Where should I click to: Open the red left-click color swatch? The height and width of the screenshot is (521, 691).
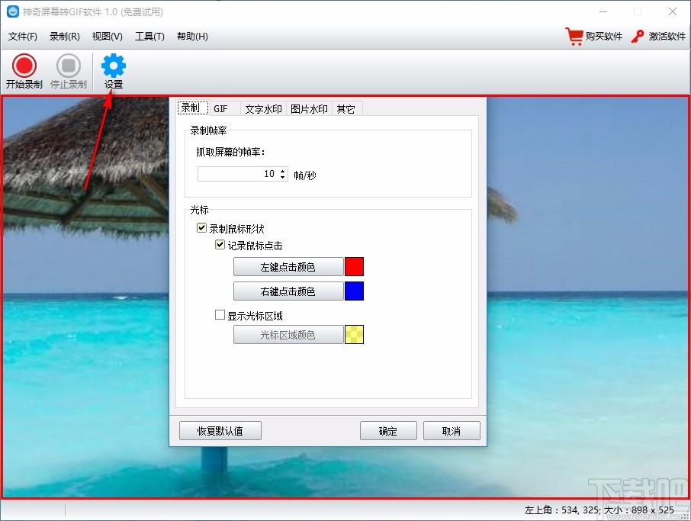(x=355, y=266)
